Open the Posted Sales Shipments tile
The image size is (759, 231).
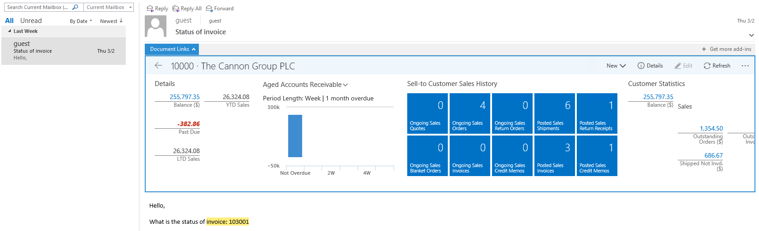click(555, 113)
